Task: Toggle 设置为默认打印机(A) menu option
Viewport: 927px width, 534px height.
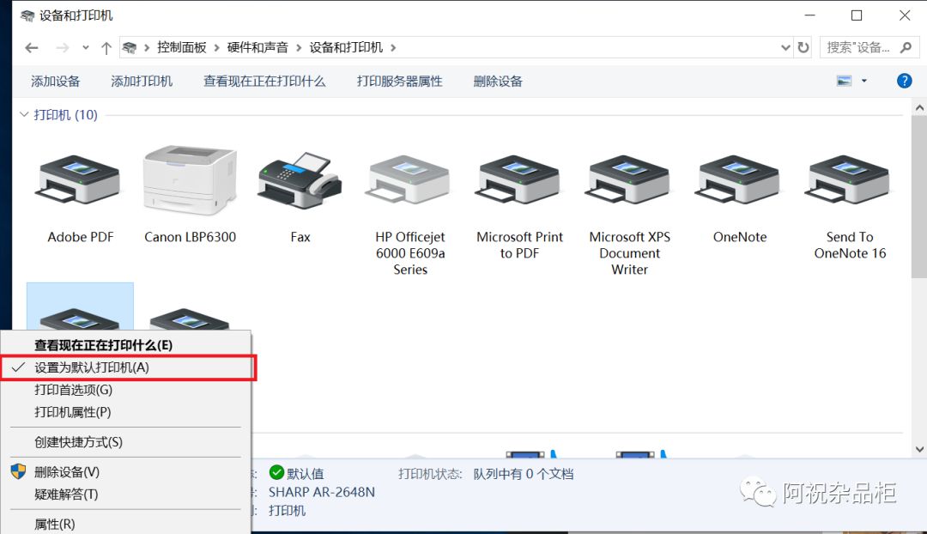Action: pyautogui.click(x=128, y=367)
